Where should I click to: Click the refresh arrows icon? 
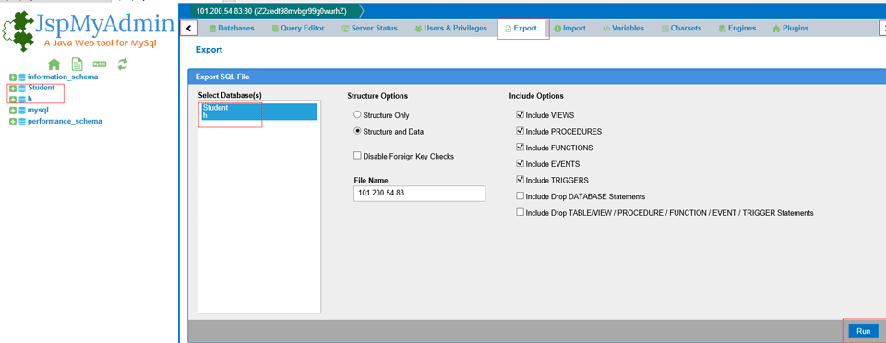click(x=123, y=64)
